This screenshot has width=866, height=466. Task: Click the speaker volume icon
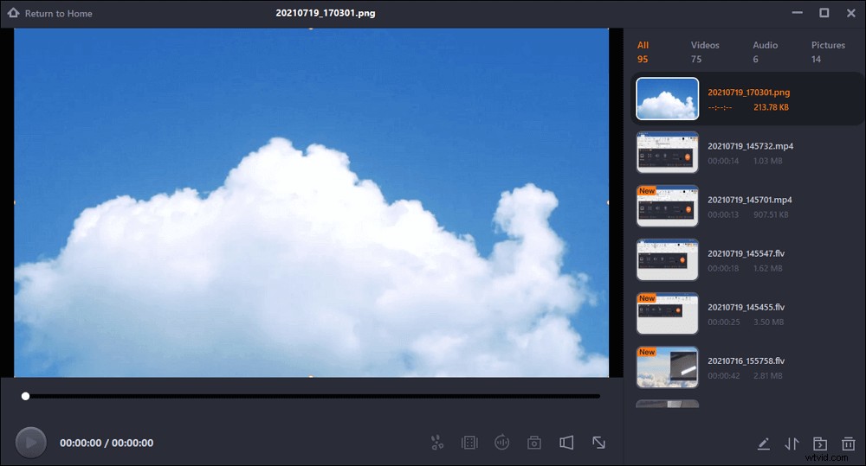pyautogui.click(x=566, y=443)
